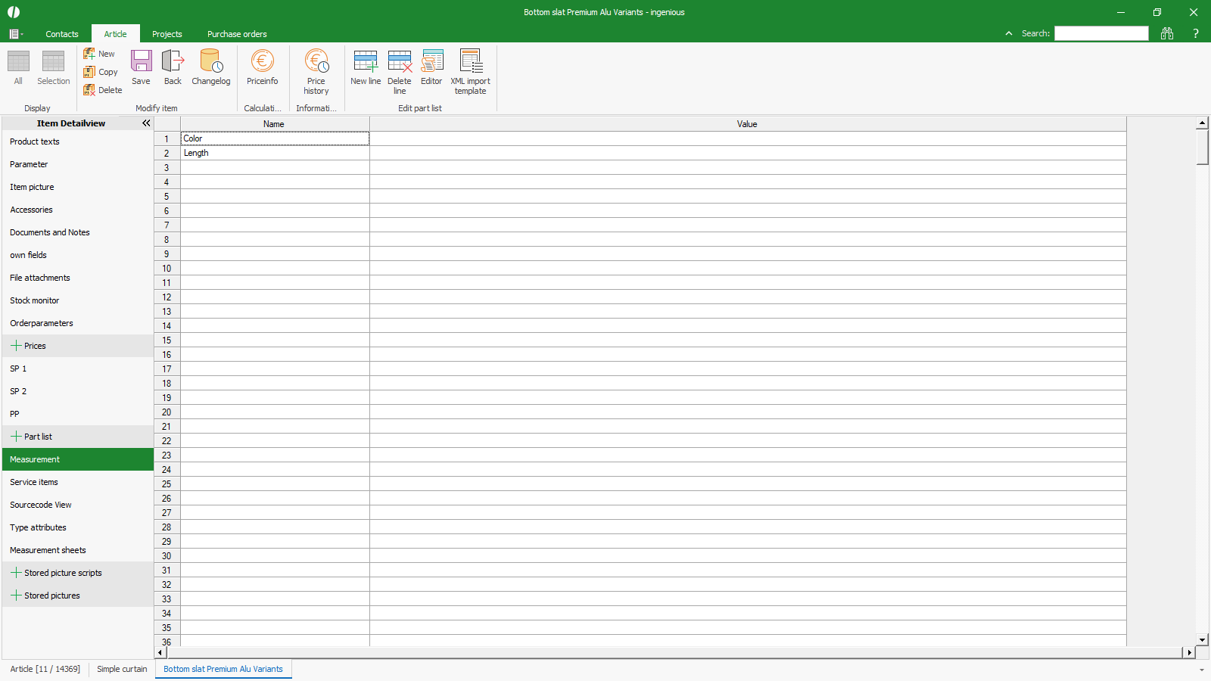1211x681 pixels.
Task: Collapse the Item Detailview panel
Action: [x=146, y=123]
